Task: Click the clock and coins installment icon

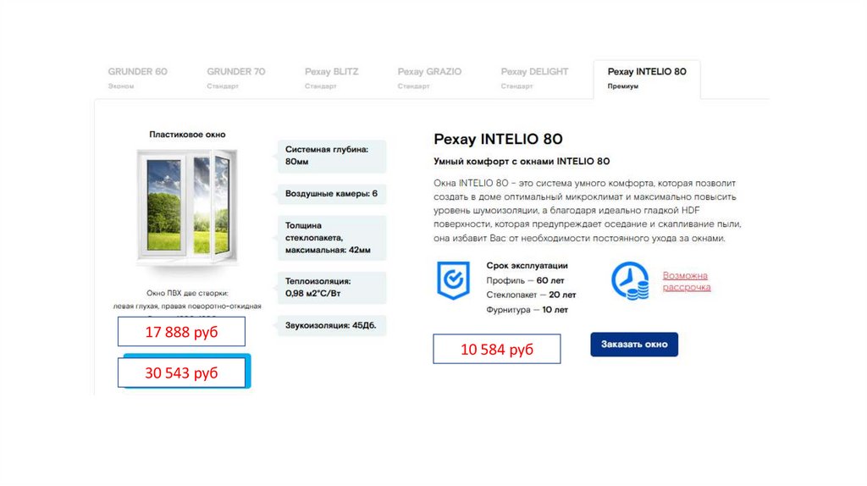Action: [x=630, y=281]
